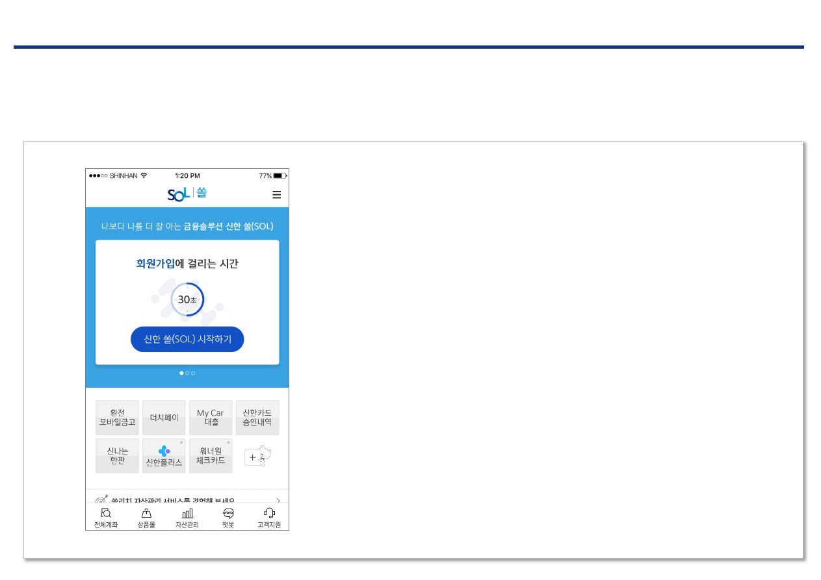Tap the Wi-Fi icon in status bar
This screenshot has width=821, height=580.
(x=144, y=176)
